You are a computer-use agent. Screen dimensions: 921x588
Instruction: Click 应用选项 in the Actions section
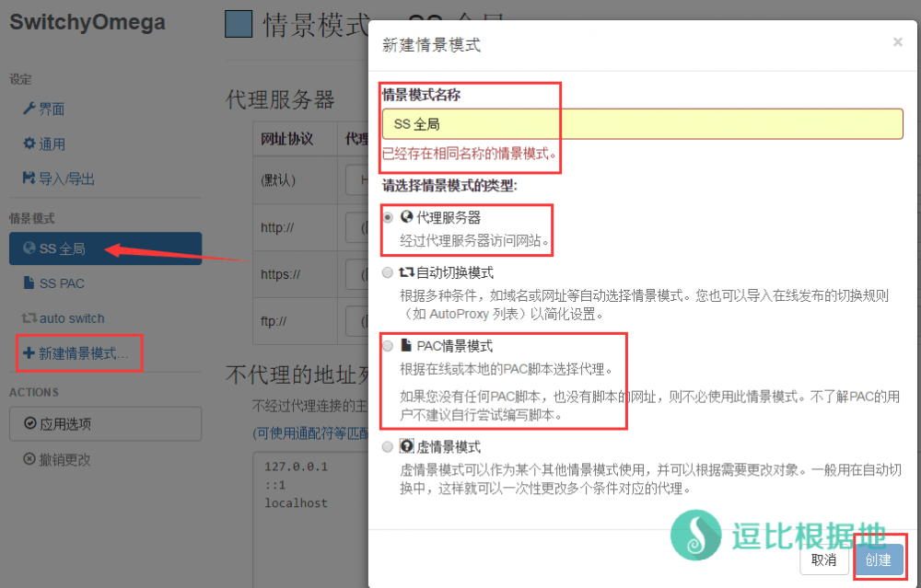(x=105, y=424)
